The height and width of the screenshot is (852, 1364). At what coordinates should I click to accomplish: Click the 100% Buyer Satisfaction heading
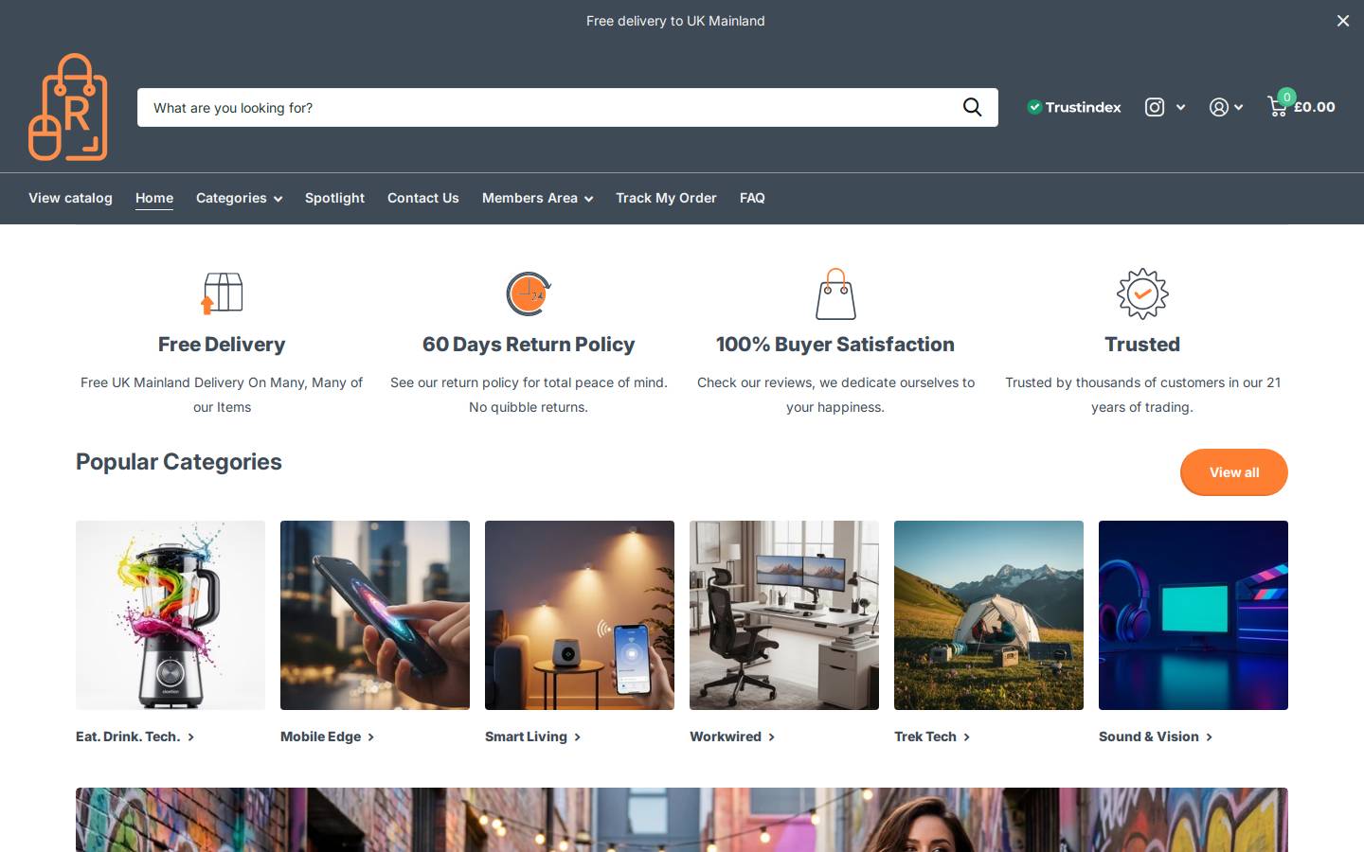(x=835, y=345)
